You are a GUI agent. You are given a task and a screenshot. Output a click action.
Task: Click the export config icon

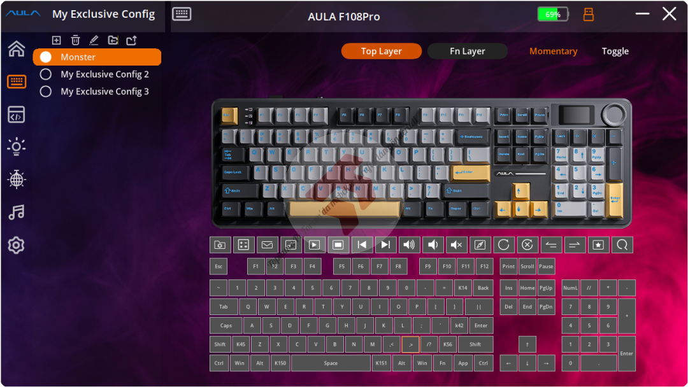[132, 40]
